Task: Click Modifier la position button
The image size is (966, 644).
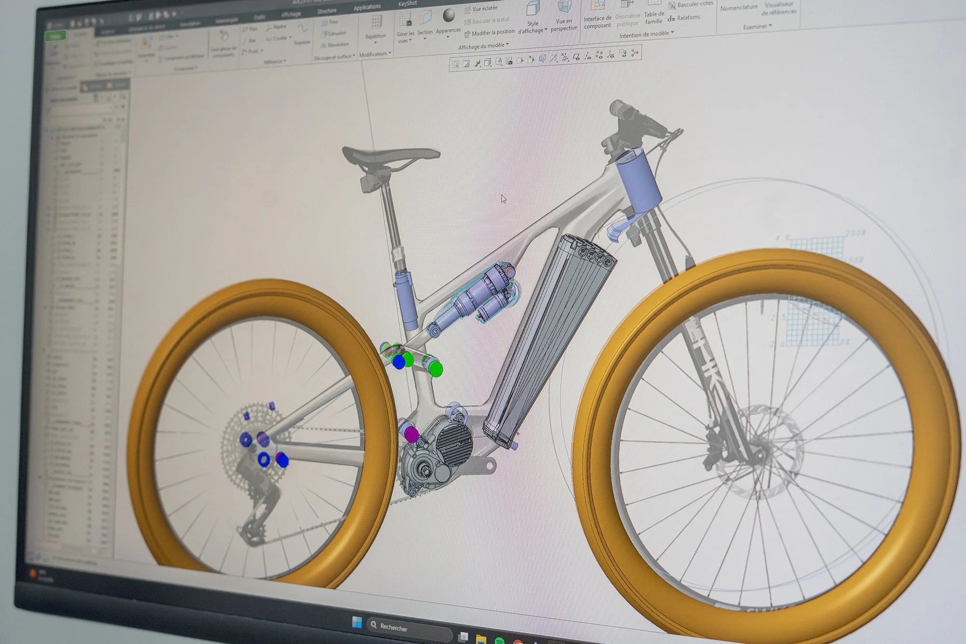Action: (493, 32)
